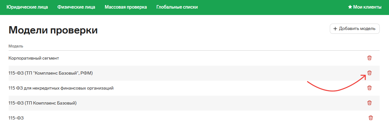Click the plus icon in Добавить модель
This screenshot has width=389, height=138.
[x=335, y=29]
